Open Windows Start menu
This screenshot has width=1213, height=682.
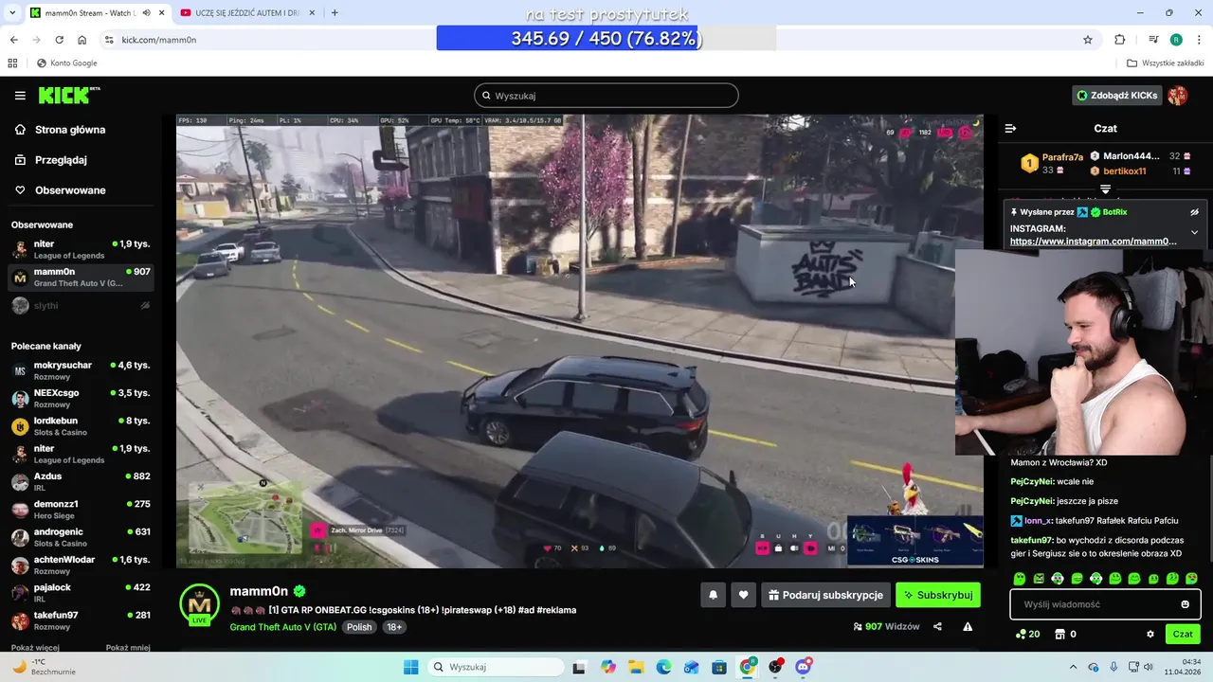tap(410, 667)
